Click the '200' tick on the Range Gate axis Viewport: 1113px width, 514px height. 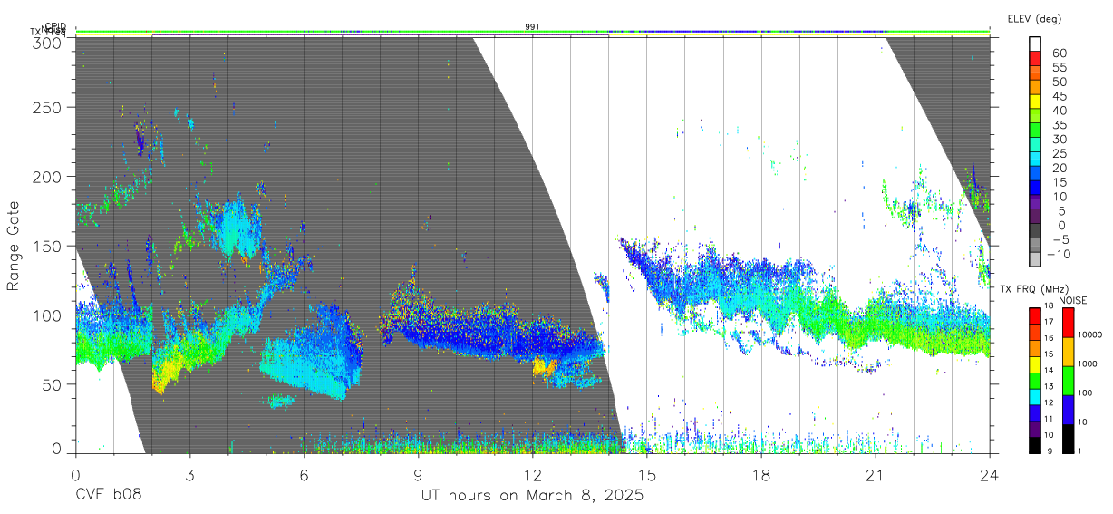(x=46, y=177)
